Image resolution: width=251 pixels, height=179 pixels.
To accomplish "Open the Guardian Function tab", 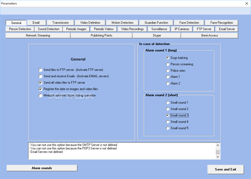I will (156, 23).
